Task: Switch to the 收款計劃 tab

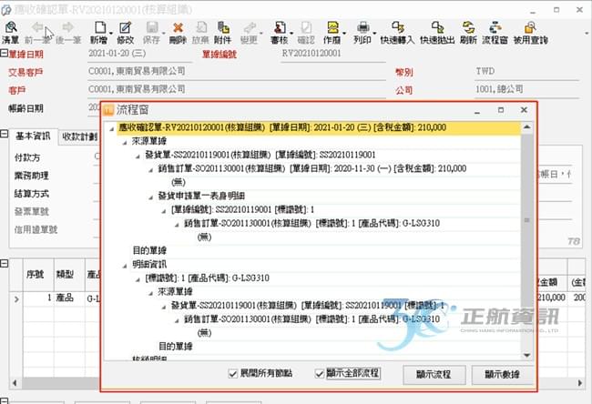Action: [79, 136]
